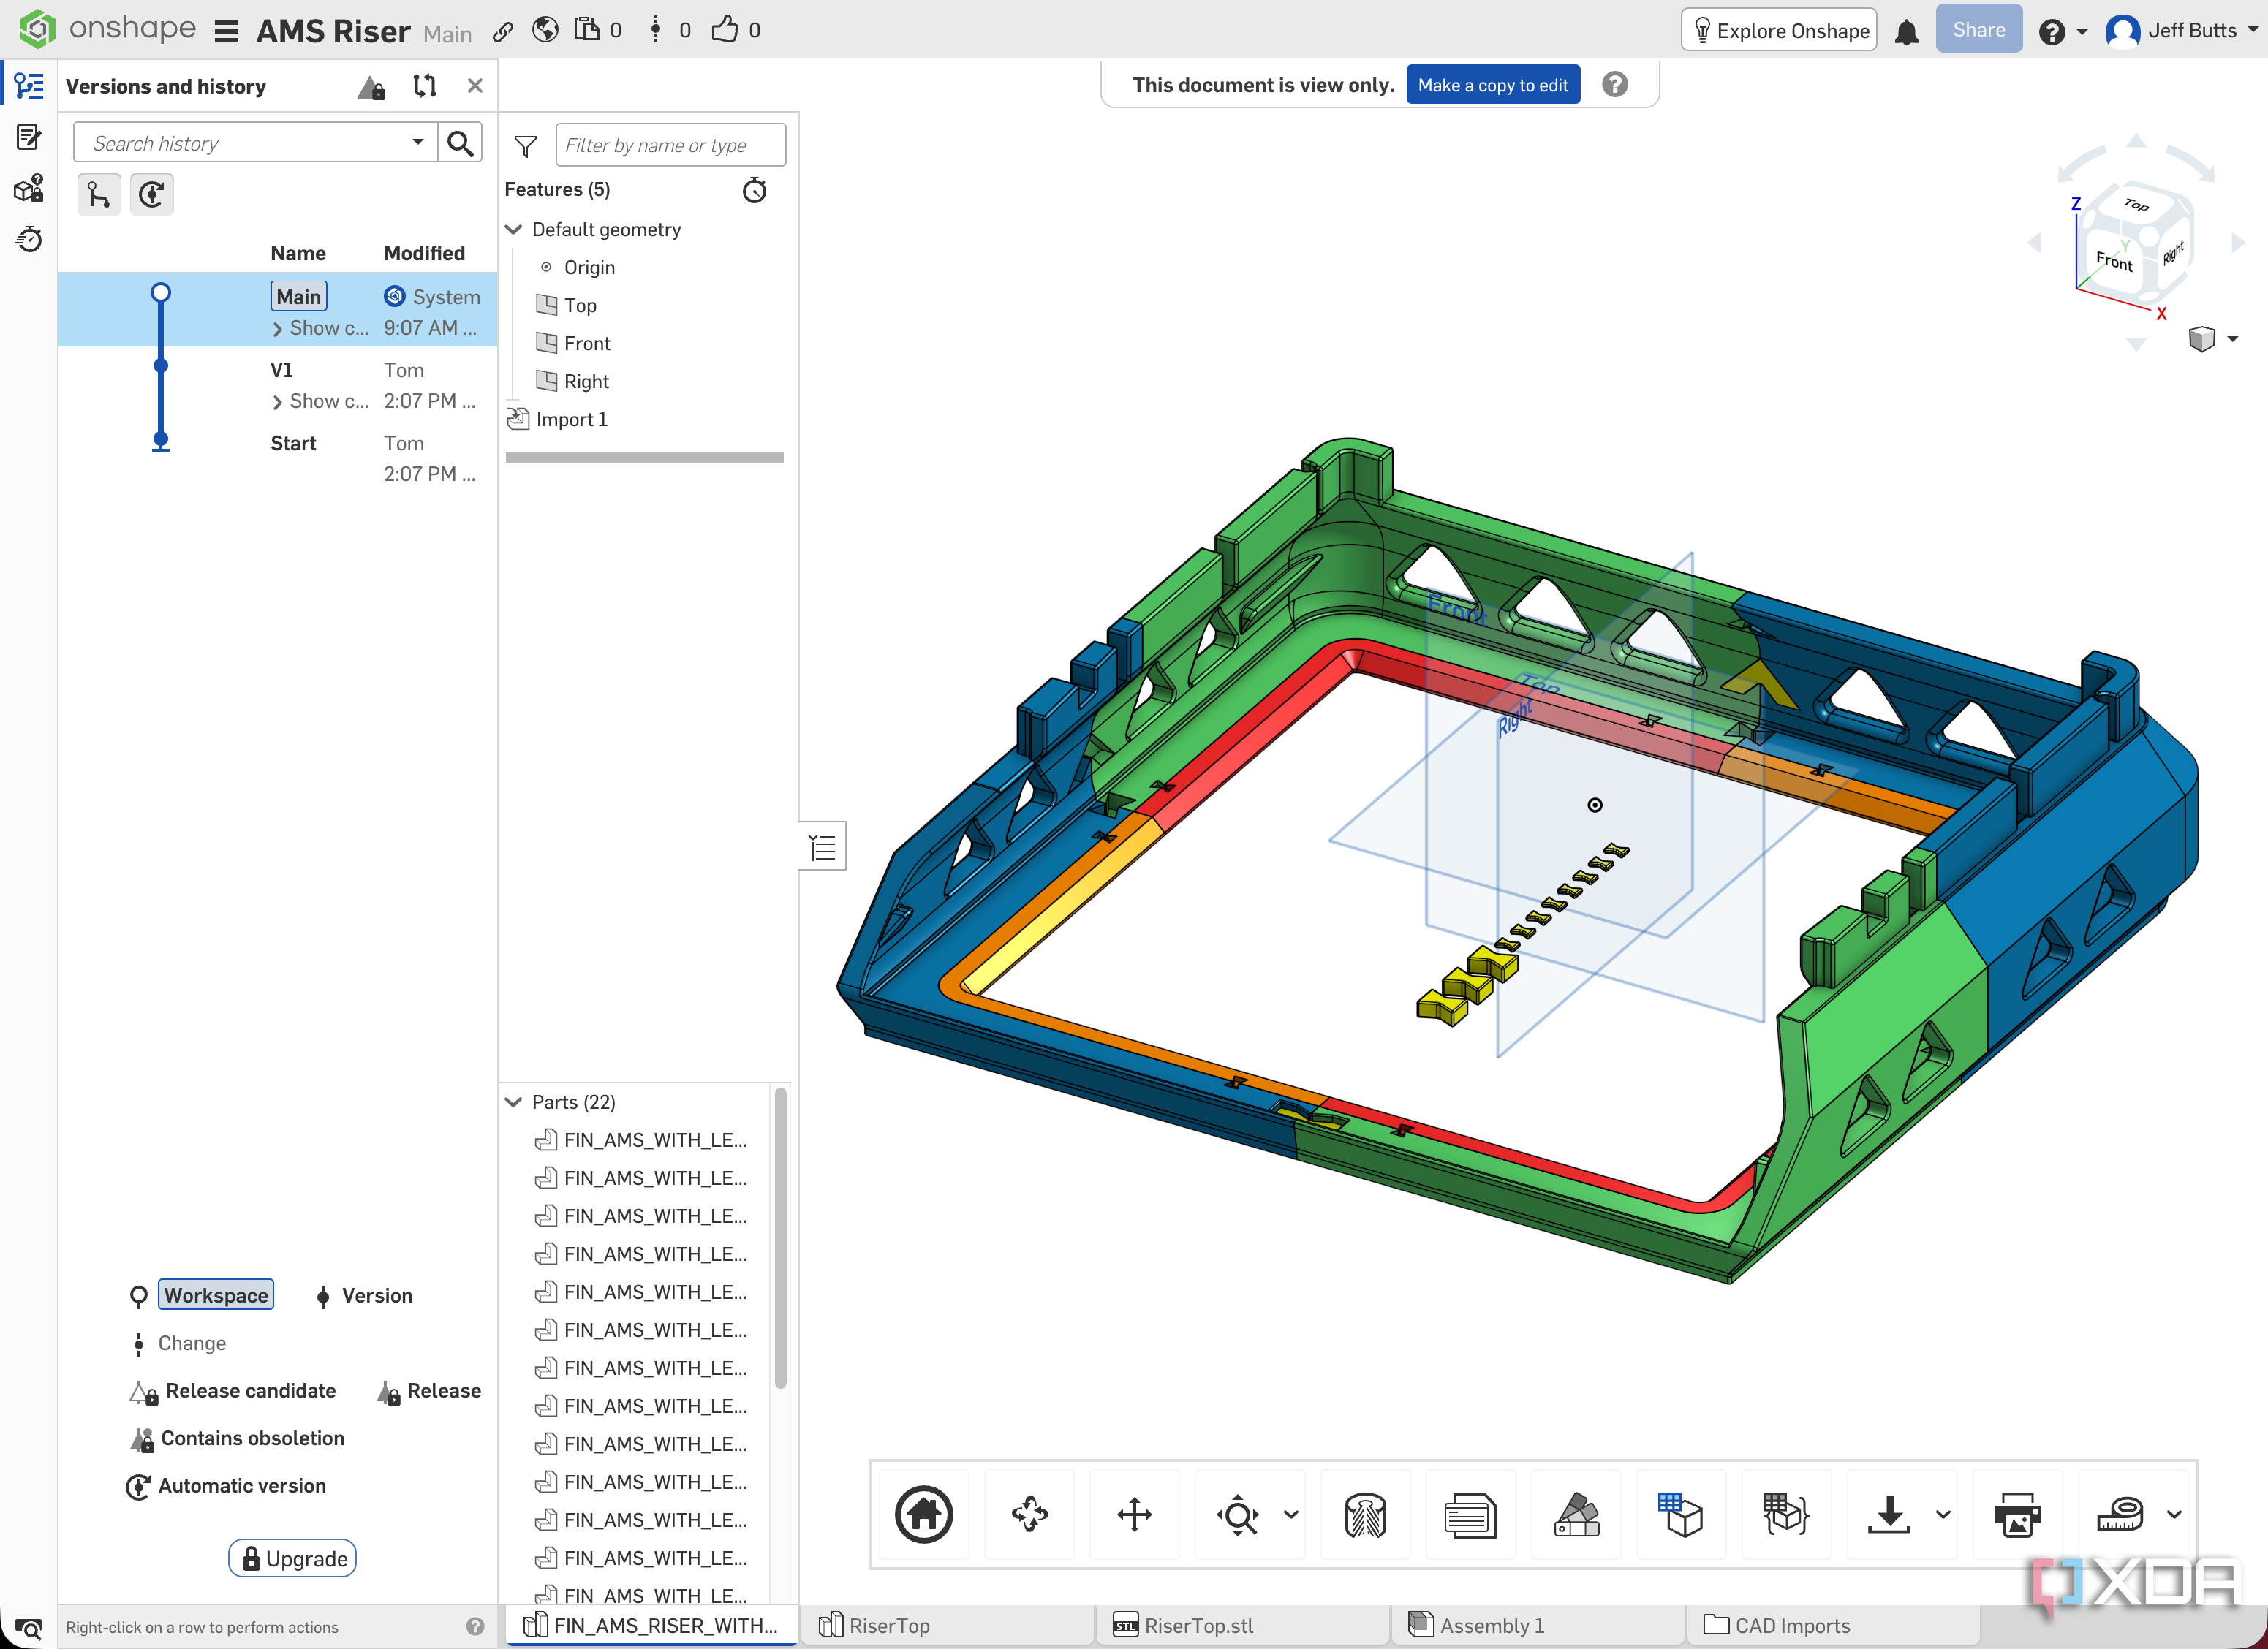The image size is (2268, 1649).
Task: Click the search magnifier button in history
Action: (460, 143)
